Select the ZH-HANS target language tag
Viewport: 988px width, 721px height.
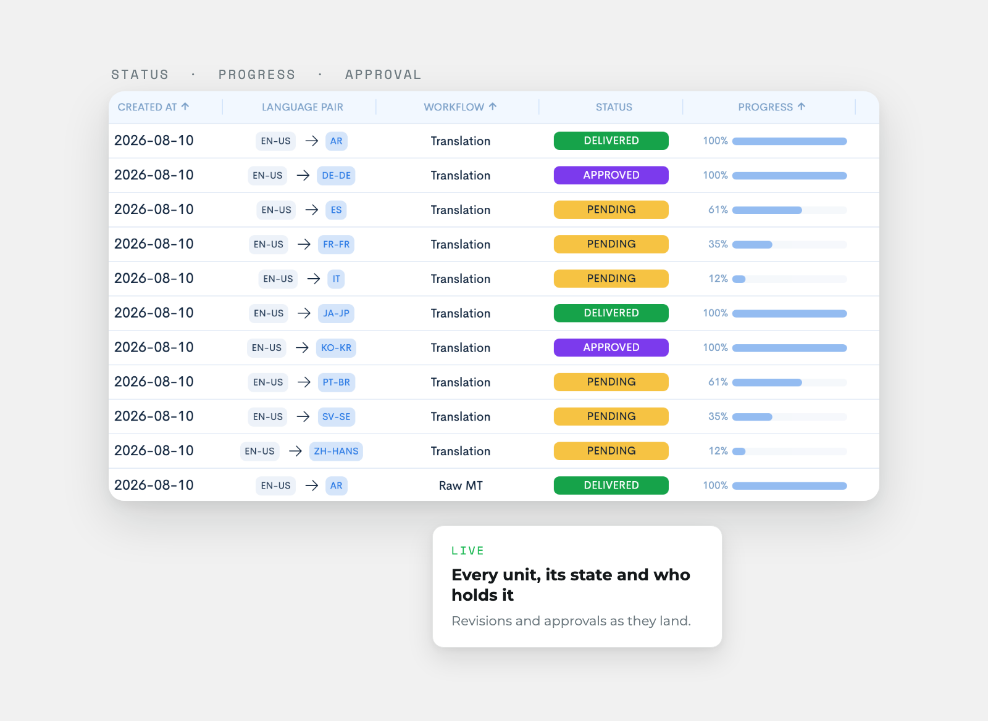336,451
